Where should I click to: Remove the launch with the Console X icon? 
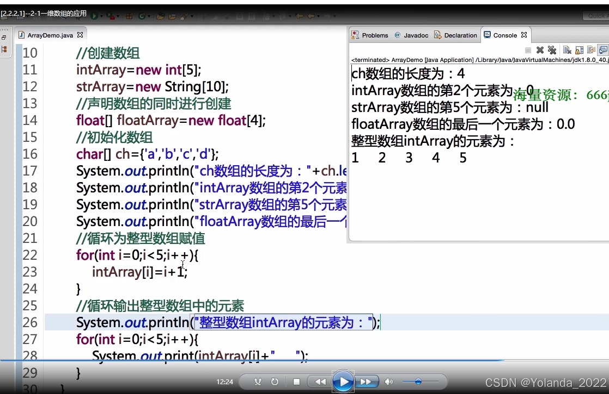pos(540,50)
